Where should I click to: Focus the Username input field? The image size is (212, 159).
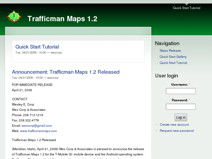(x=181, y=91)
